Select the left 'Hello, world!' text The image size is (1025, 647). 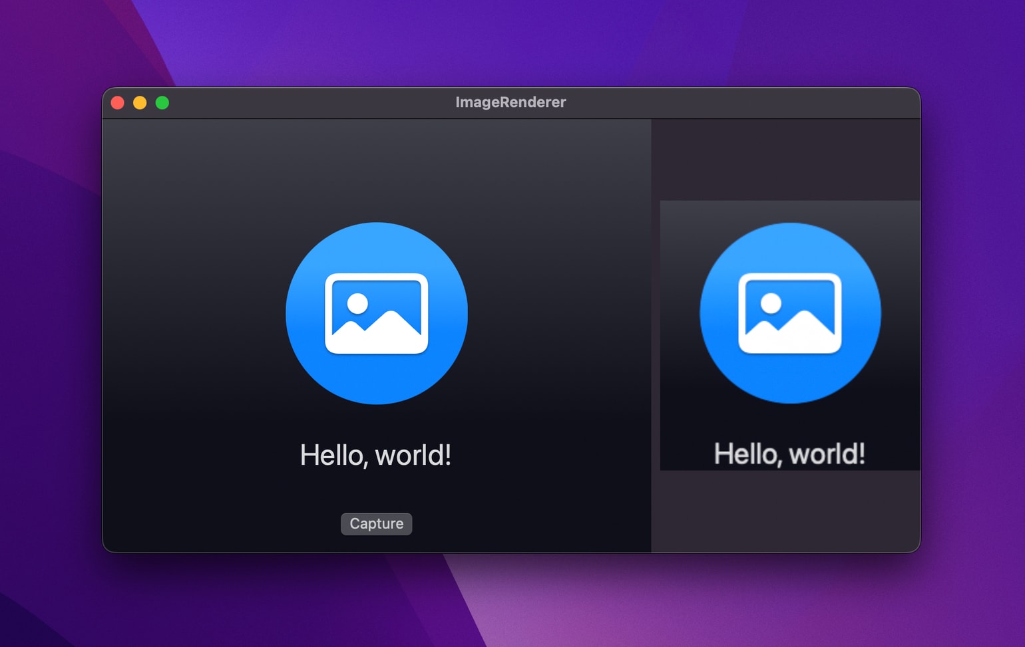click(x=376, y=455)
